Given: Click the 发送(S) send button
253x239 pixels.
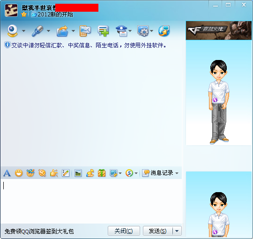Looking at the screenshot, I should [x=157, y=231].
